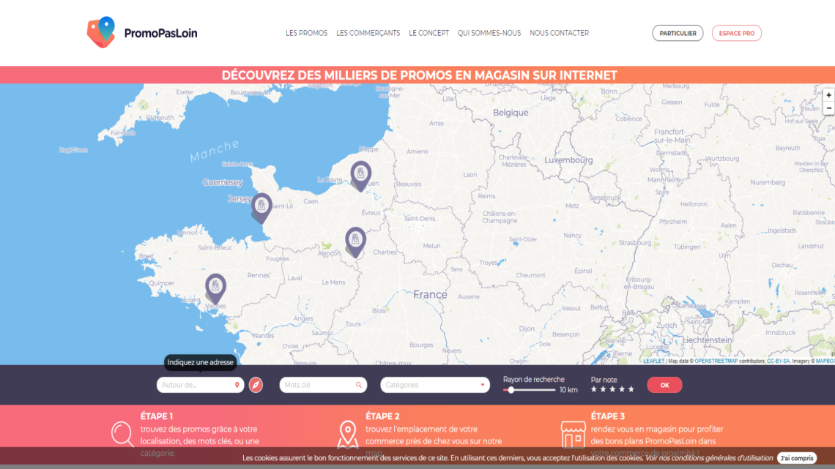
Task: Select the third rating star
Action: [612, 389]
